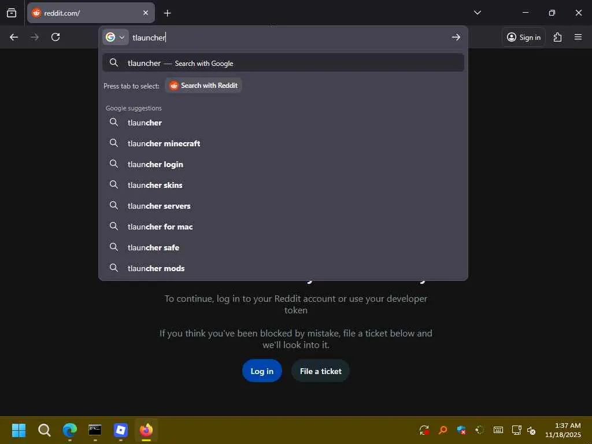Click the muted volume tray icon
Screen dimensions: 592x444
coord(531,430)
